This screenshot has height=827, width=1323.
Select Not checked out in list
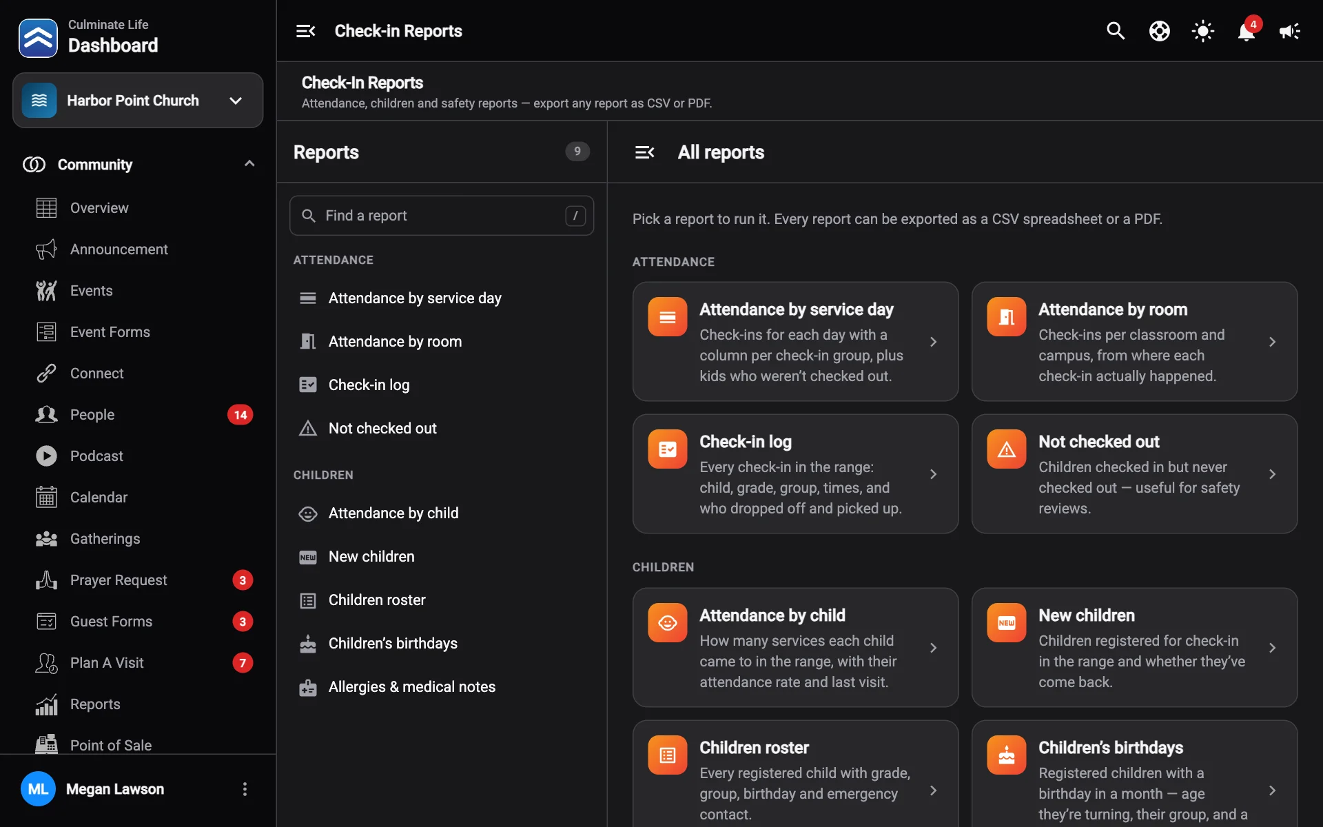click(x=442, y=429)
